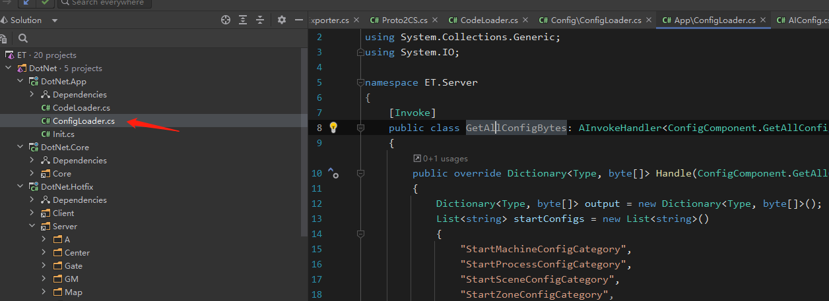
Task: Open Solution panel settings gear
Action: click(282, 20)
